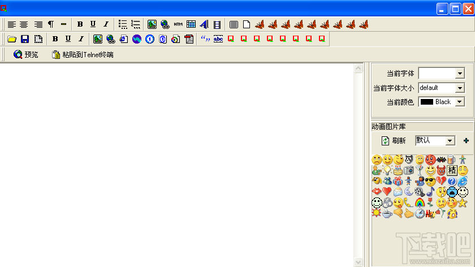Click the red PDF document icon
Image resolution: width=475 pixels, height=267 pixels.
coord(189,39)
